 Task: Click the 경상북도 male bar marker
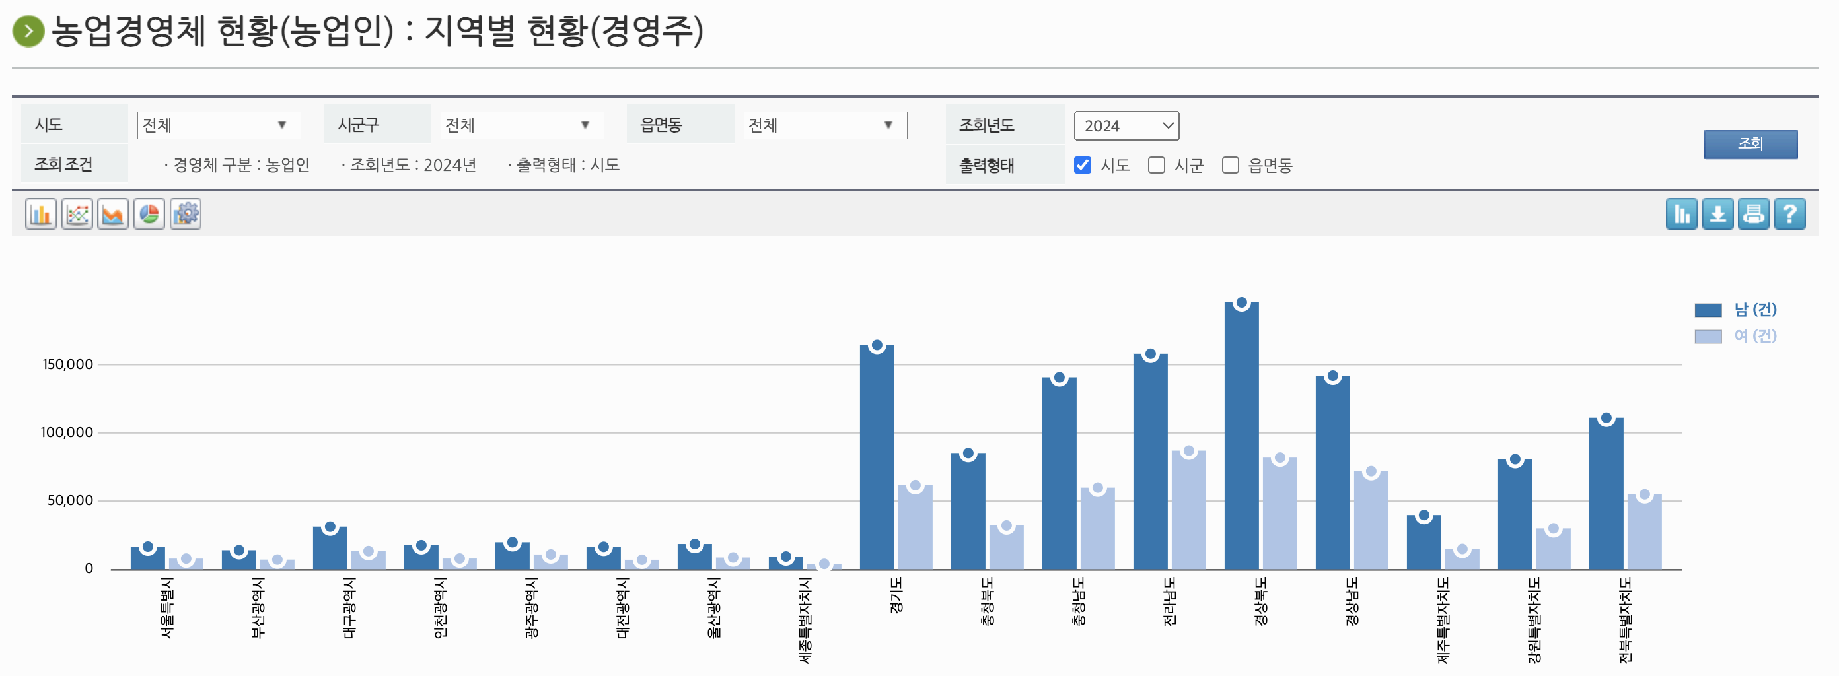click(x=1241, y=304)
